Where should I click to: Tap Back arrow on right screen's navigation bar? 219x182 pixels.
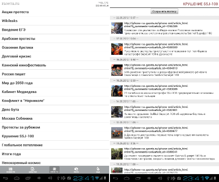[x=116, y=178]
